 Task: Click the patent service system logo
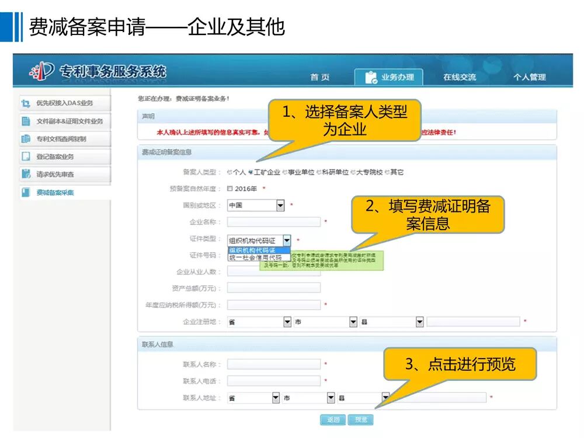(41, 71)
